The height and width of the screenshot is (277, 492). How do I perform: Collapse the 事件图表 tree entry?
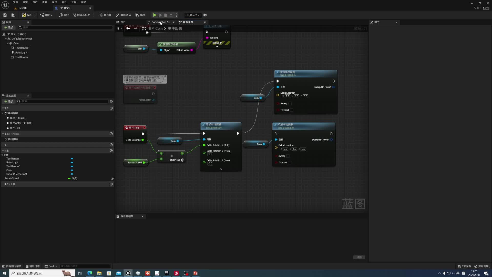3,113
